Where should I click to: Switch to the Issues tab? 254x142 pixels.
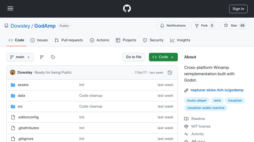coord(39,40)
